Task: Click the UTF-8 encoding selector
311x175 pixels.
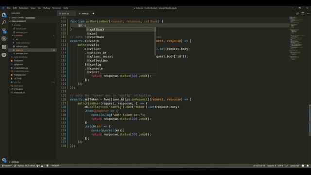Action: tap(280, 166)
